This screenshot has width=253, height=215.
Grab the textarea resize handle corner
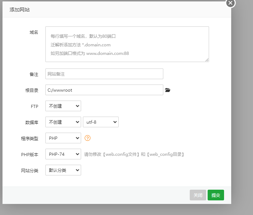(207, 60)
